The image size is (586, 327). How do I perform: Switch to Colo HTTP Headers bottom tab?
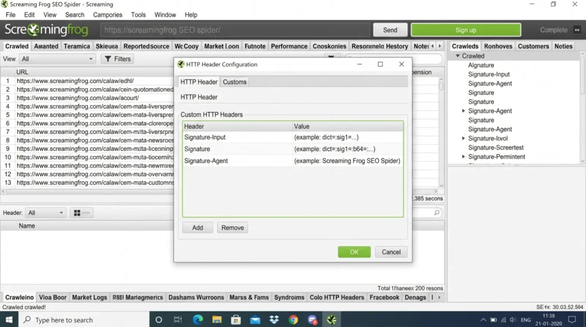336,297
